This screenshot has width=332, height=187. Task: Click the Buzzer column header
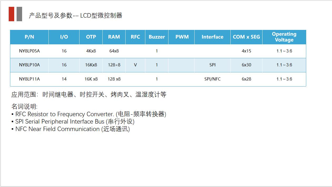[x=157, y=37]
